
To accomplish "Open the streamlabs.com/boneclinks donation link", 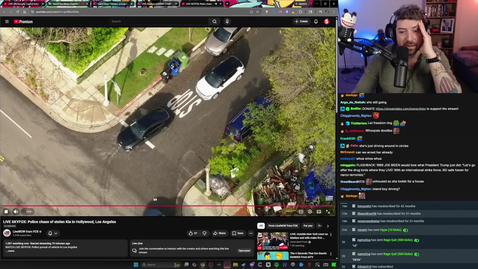I will point(400,109).
